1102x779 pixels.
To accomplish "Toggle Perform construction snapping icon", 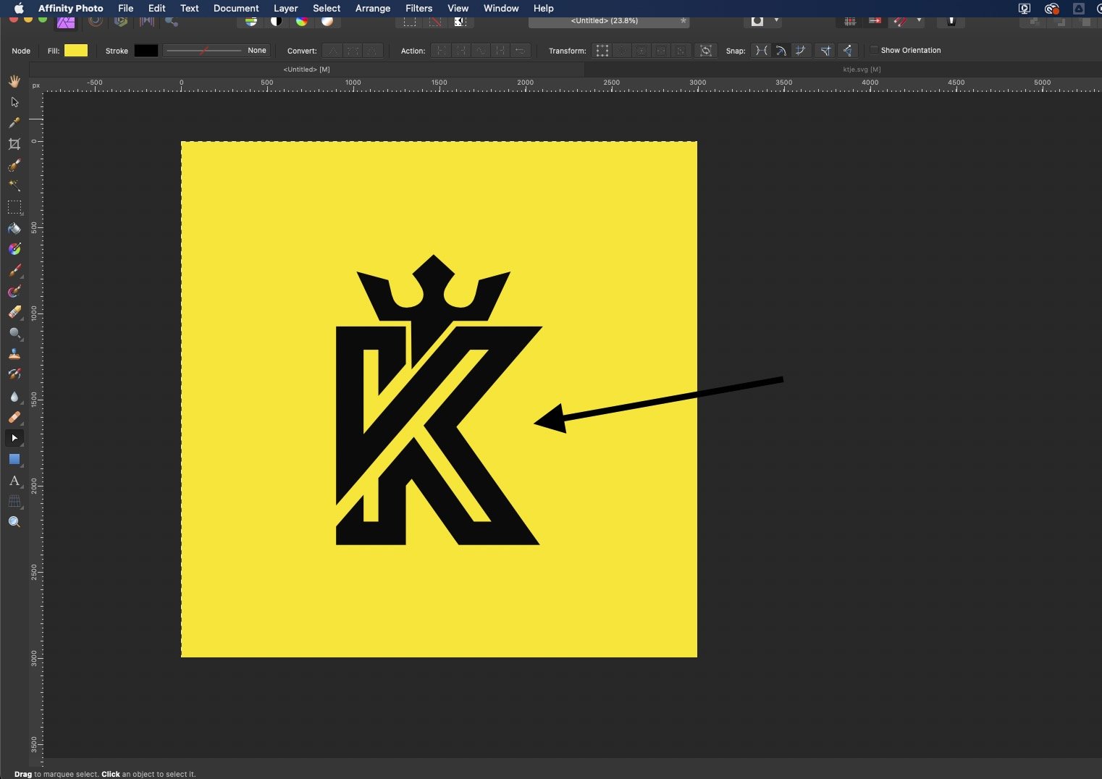I will pos(847,51).
